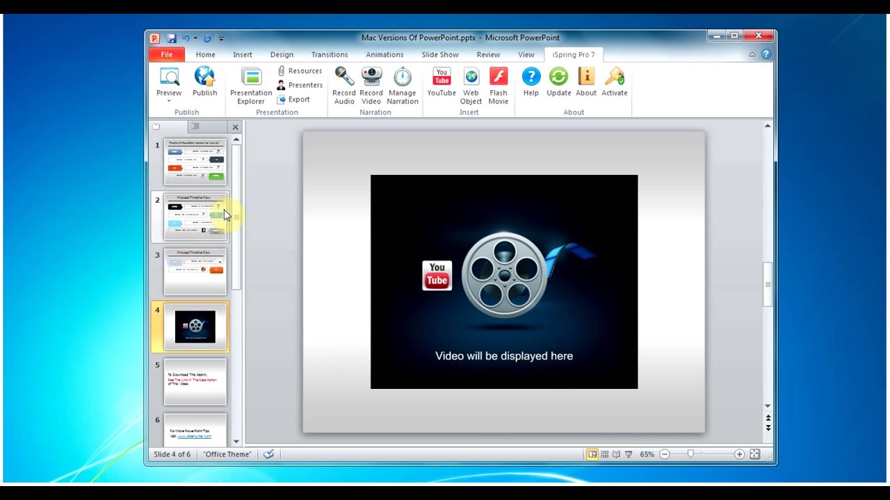Viewport: 890px width, 500px height.
Task: Open the Undo history dropdown
Action: pyautogui.click(x=195, y=38)
